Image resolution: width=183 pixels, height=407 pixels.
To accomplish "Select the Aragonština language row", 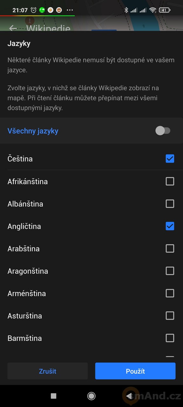I will click(x=91, y=271).
